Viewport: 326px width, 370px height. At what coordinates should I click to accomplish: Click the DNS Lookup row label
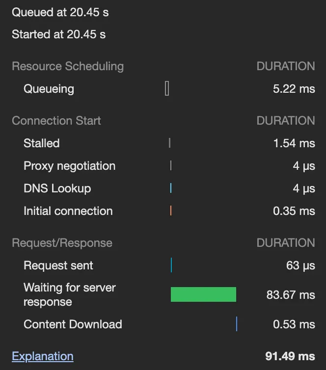tap(57, 188)
